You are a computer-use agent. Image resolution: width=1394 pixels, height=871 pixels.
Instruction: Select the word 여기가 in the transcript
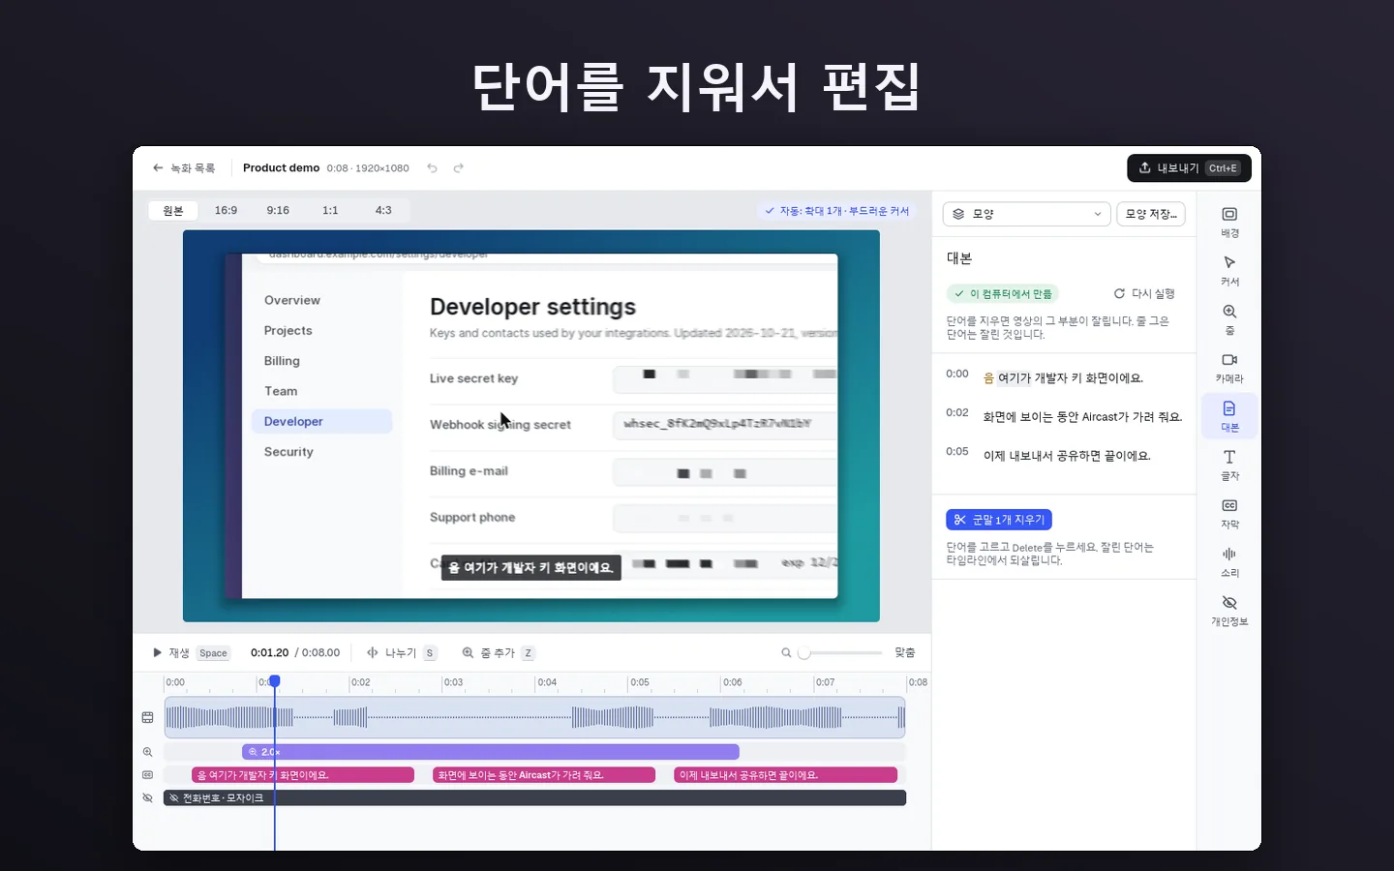point(1015,378)
